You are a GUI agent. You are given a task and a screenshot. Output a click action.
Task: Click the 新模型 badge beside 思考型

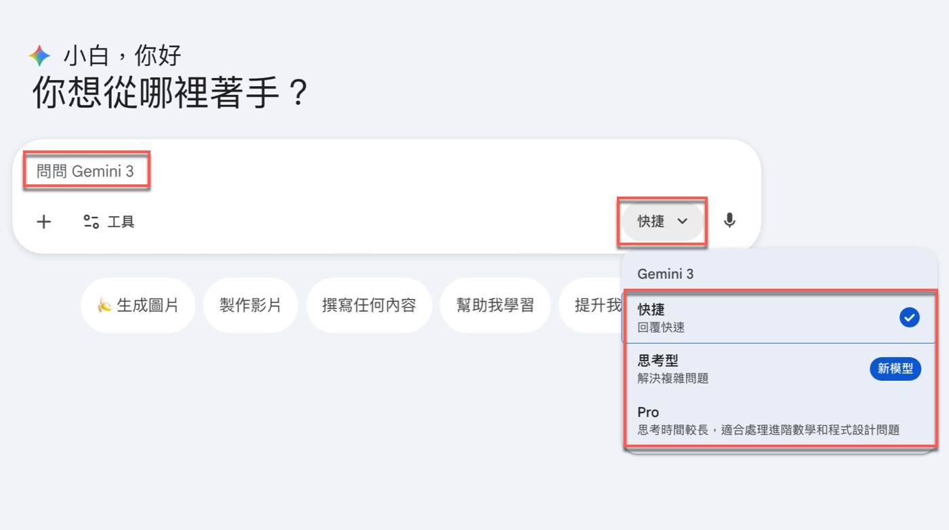tap(895, 369)
